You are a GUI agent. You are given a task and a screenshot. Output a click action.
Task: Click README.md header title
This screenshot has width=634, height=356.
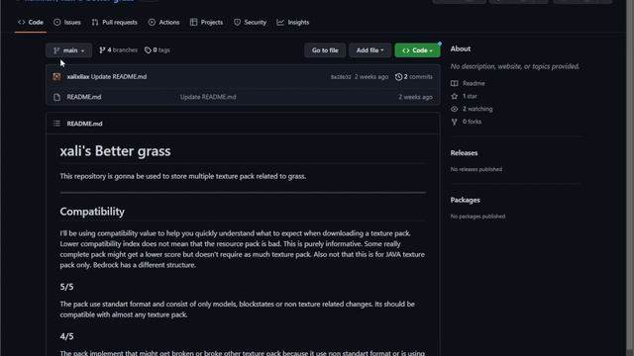(84, 124)
